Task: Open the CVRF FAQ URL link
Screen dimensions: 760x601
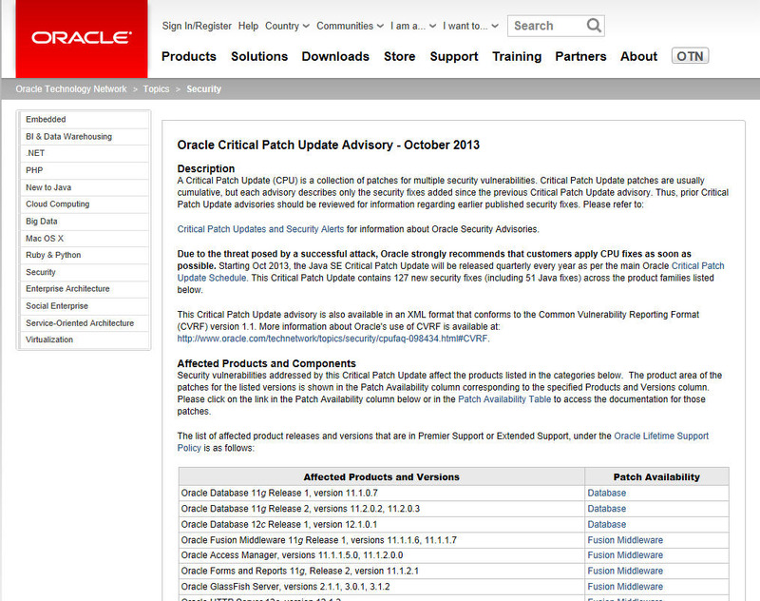Action: [332, 338]
